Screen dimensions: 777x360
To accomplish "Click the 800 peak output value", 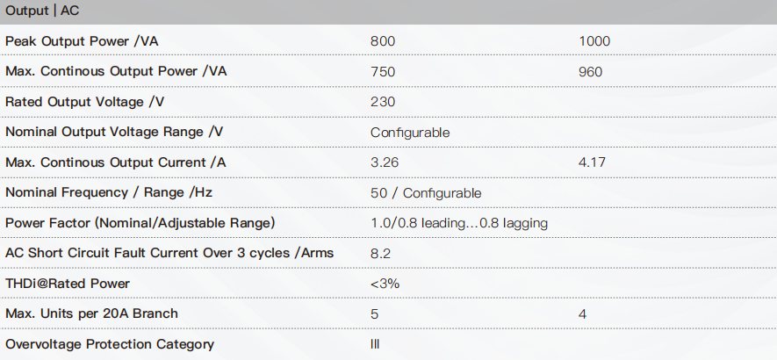I will (383, 41).
